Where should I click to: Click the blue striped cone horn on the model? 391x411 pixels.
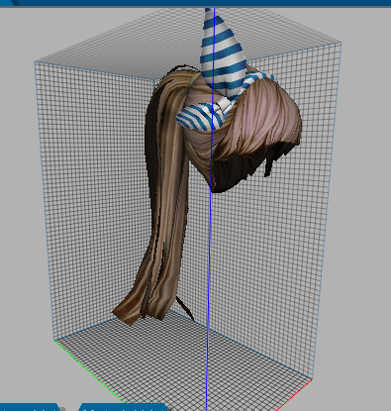(224, 52)
